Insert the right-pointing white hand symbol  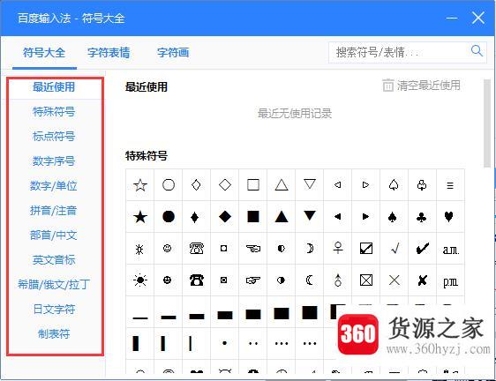pos(253,280)
